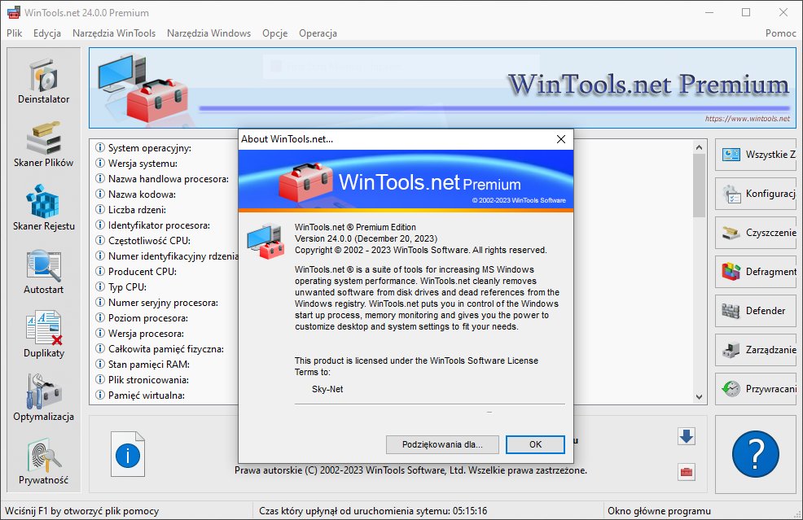803x520 pixels.
Task: Select Częstotliwość CPU: row
Action: [143, 241]
